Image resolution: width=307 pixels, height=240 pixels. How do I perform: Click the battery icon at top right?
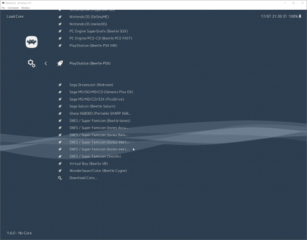[x=300, y=16]
